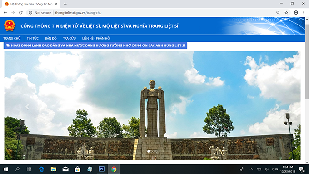Screen dimensions: 309x174
Task: Open File Explorer from taskbar
Action: click(54, 169)
